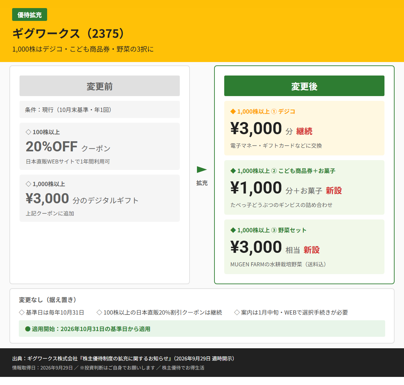This screenshot has height=385, width=404.
Task: Click the blue diamond beside 案内は1月中旬
Action: pyautogui.click(x=237, y=313)
